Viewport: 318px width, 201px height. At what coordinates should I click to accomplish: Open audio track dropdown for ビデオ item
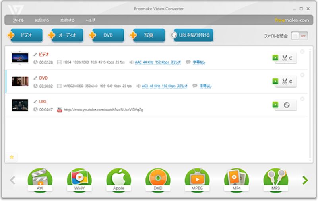[157, 62]
